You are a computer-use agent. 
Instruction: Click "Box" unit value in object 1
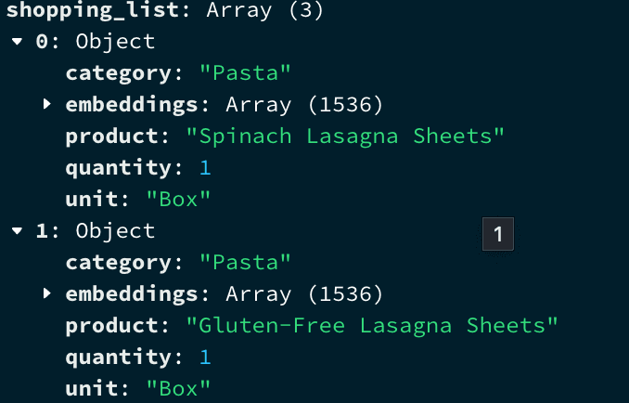180,389
